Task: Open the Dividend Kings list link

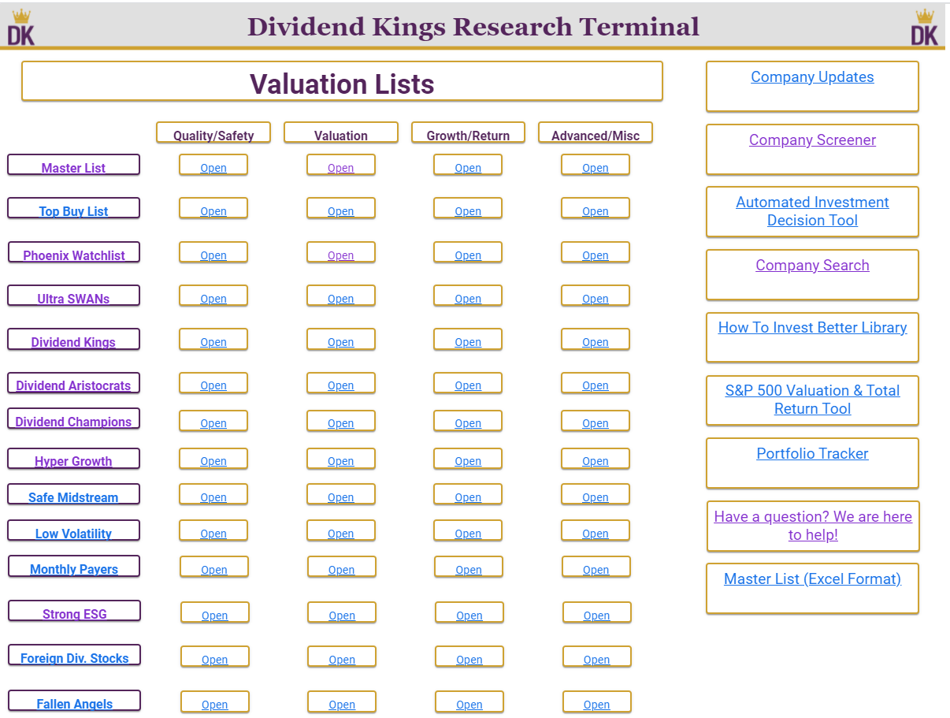Action: 73,342
